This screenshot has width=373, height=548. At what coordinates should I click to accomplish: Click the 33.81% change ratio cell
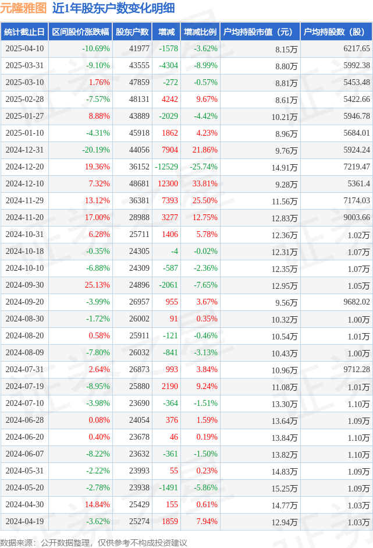[205, 183]
